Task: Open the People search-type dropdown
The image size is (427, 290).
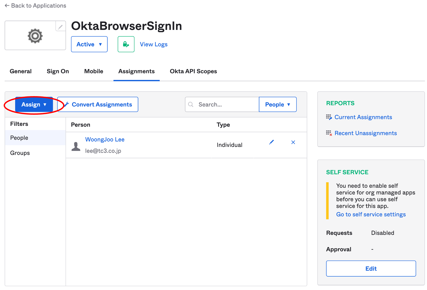Action: click(278, 104)
